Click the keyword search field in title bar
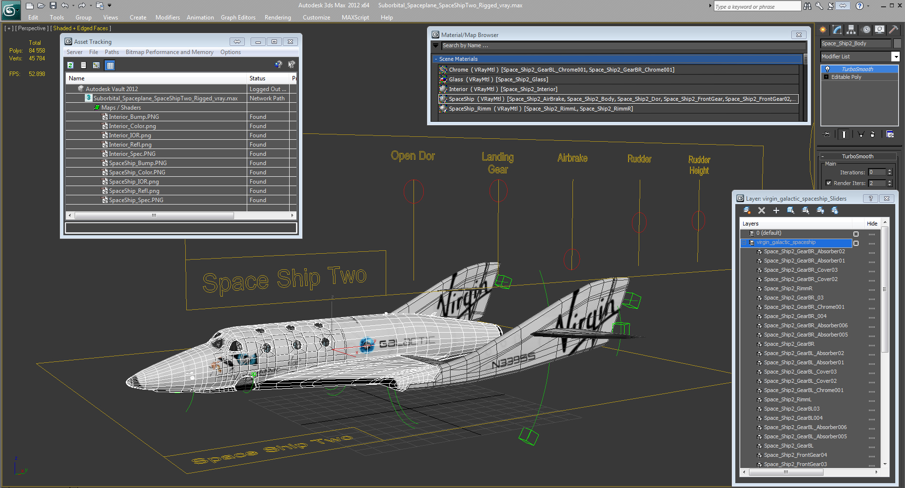The height and width of the screenshot is (488, 905). tap(757, 6)
